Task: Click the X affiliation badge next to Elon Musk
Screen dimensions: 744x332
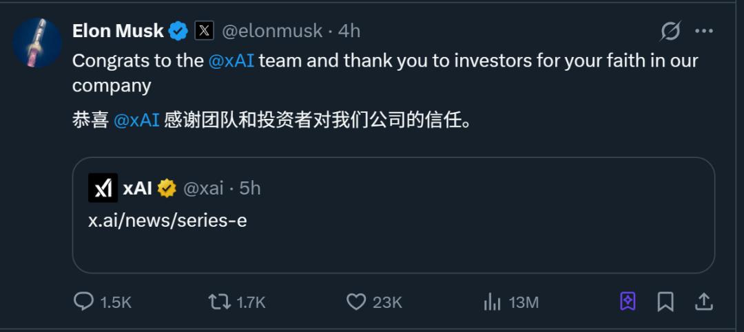Action: (x=204, y=31)
